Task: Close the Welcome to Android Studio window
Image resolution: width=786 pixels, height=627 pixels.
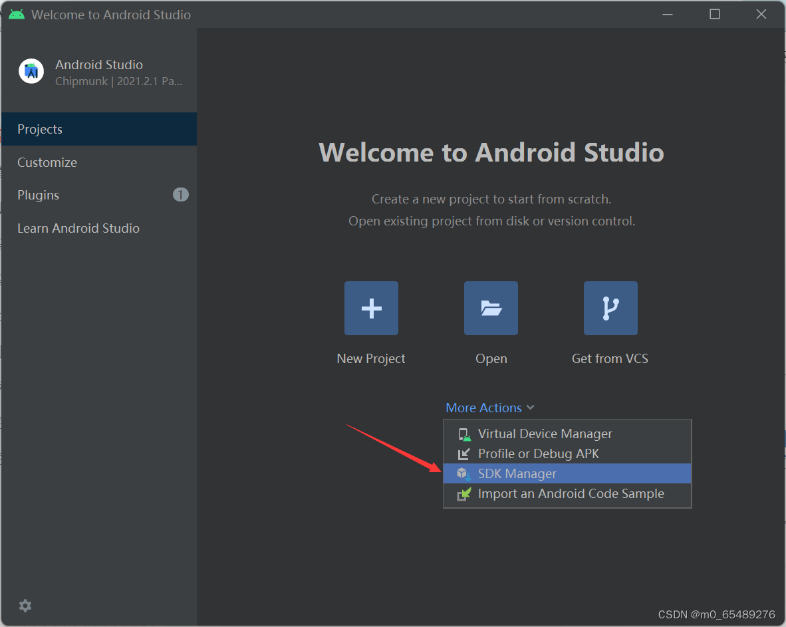Action: click(761, 15)
